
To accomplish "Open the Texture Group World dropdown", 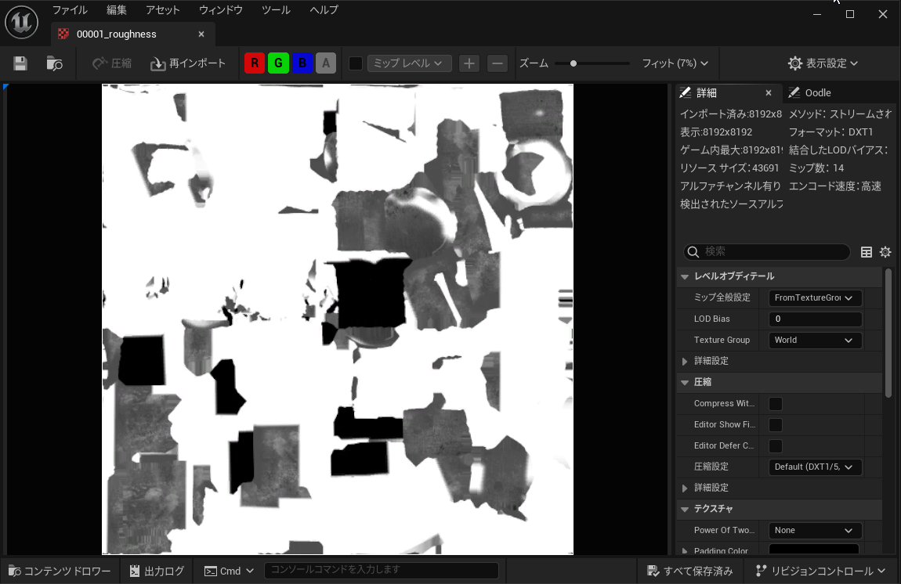I will coord(814,341).
